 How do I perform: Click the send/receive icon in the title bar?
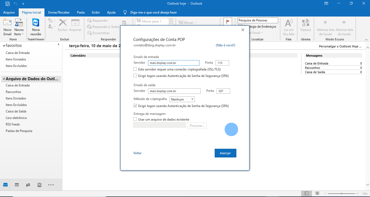click(x=7, y=4)
